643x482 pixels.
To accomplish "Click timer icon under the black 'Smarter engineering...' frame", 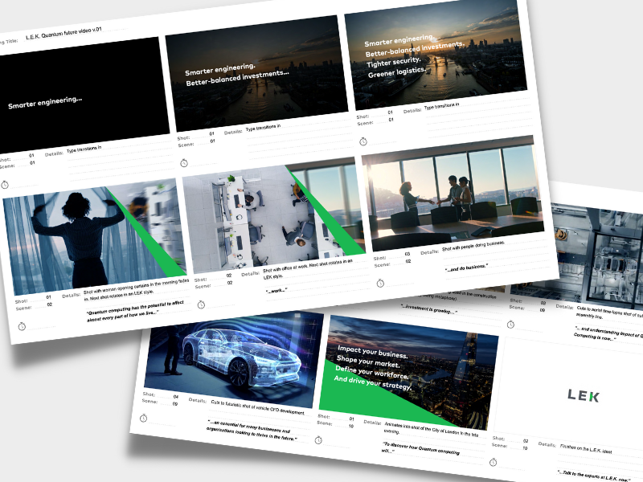I will point(6,185).
